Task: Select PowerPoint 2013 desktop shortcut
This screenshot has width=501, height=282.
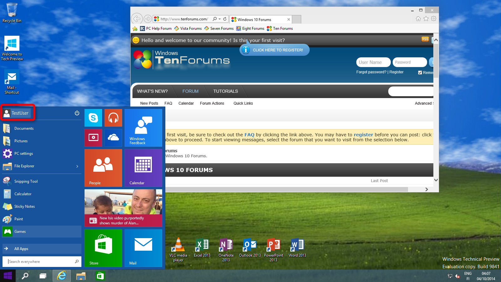Action: click(x=273, y=250)
